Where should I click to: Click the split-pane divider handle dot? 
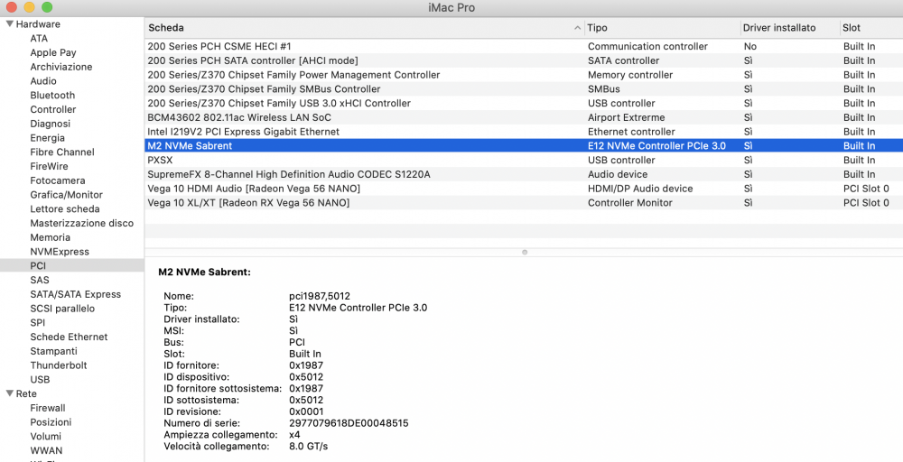click(x=524, y=252)
